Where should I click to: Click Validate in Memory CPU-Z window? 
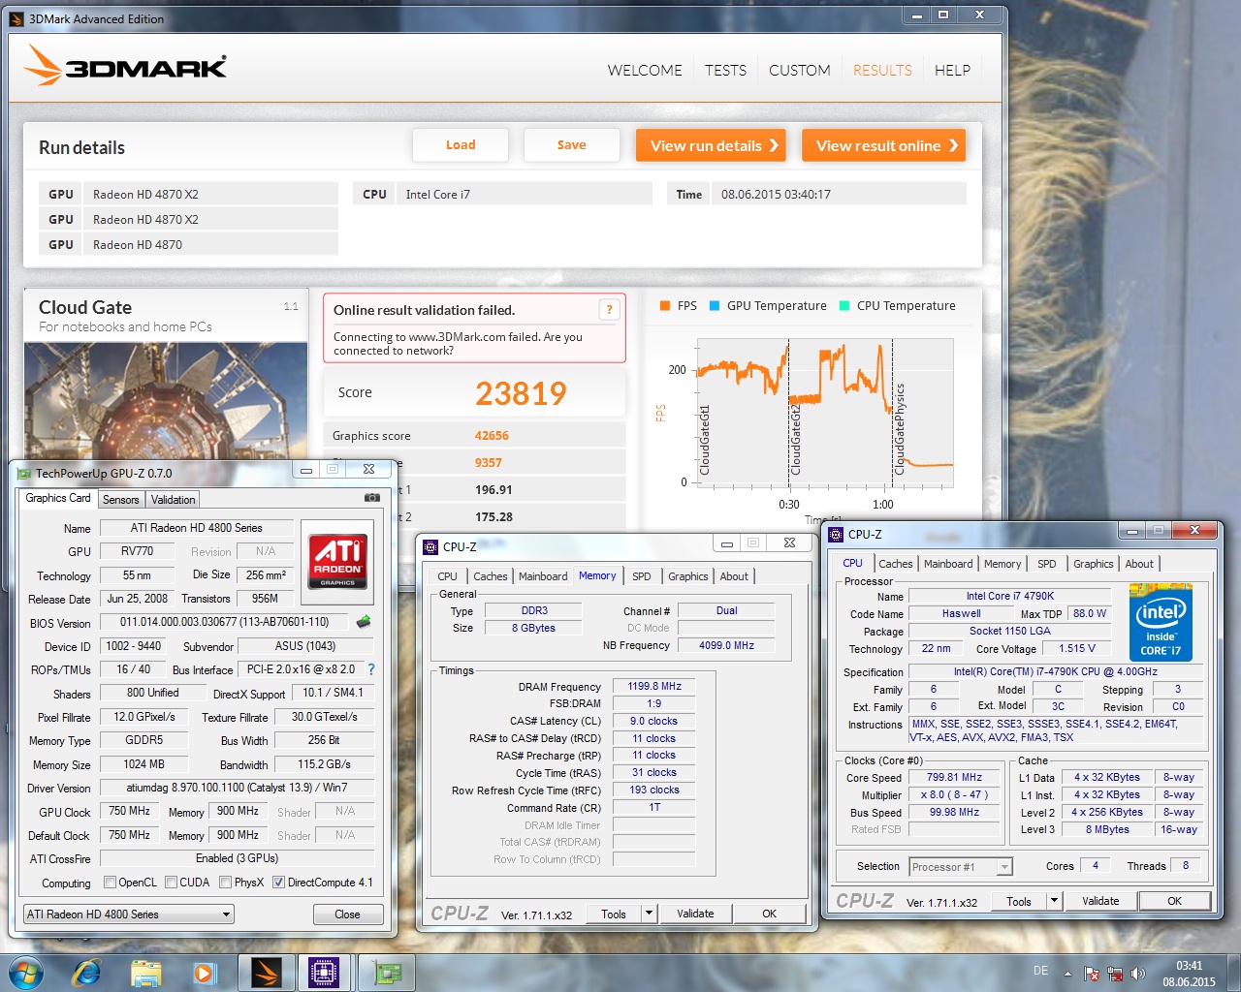(695, 914)
